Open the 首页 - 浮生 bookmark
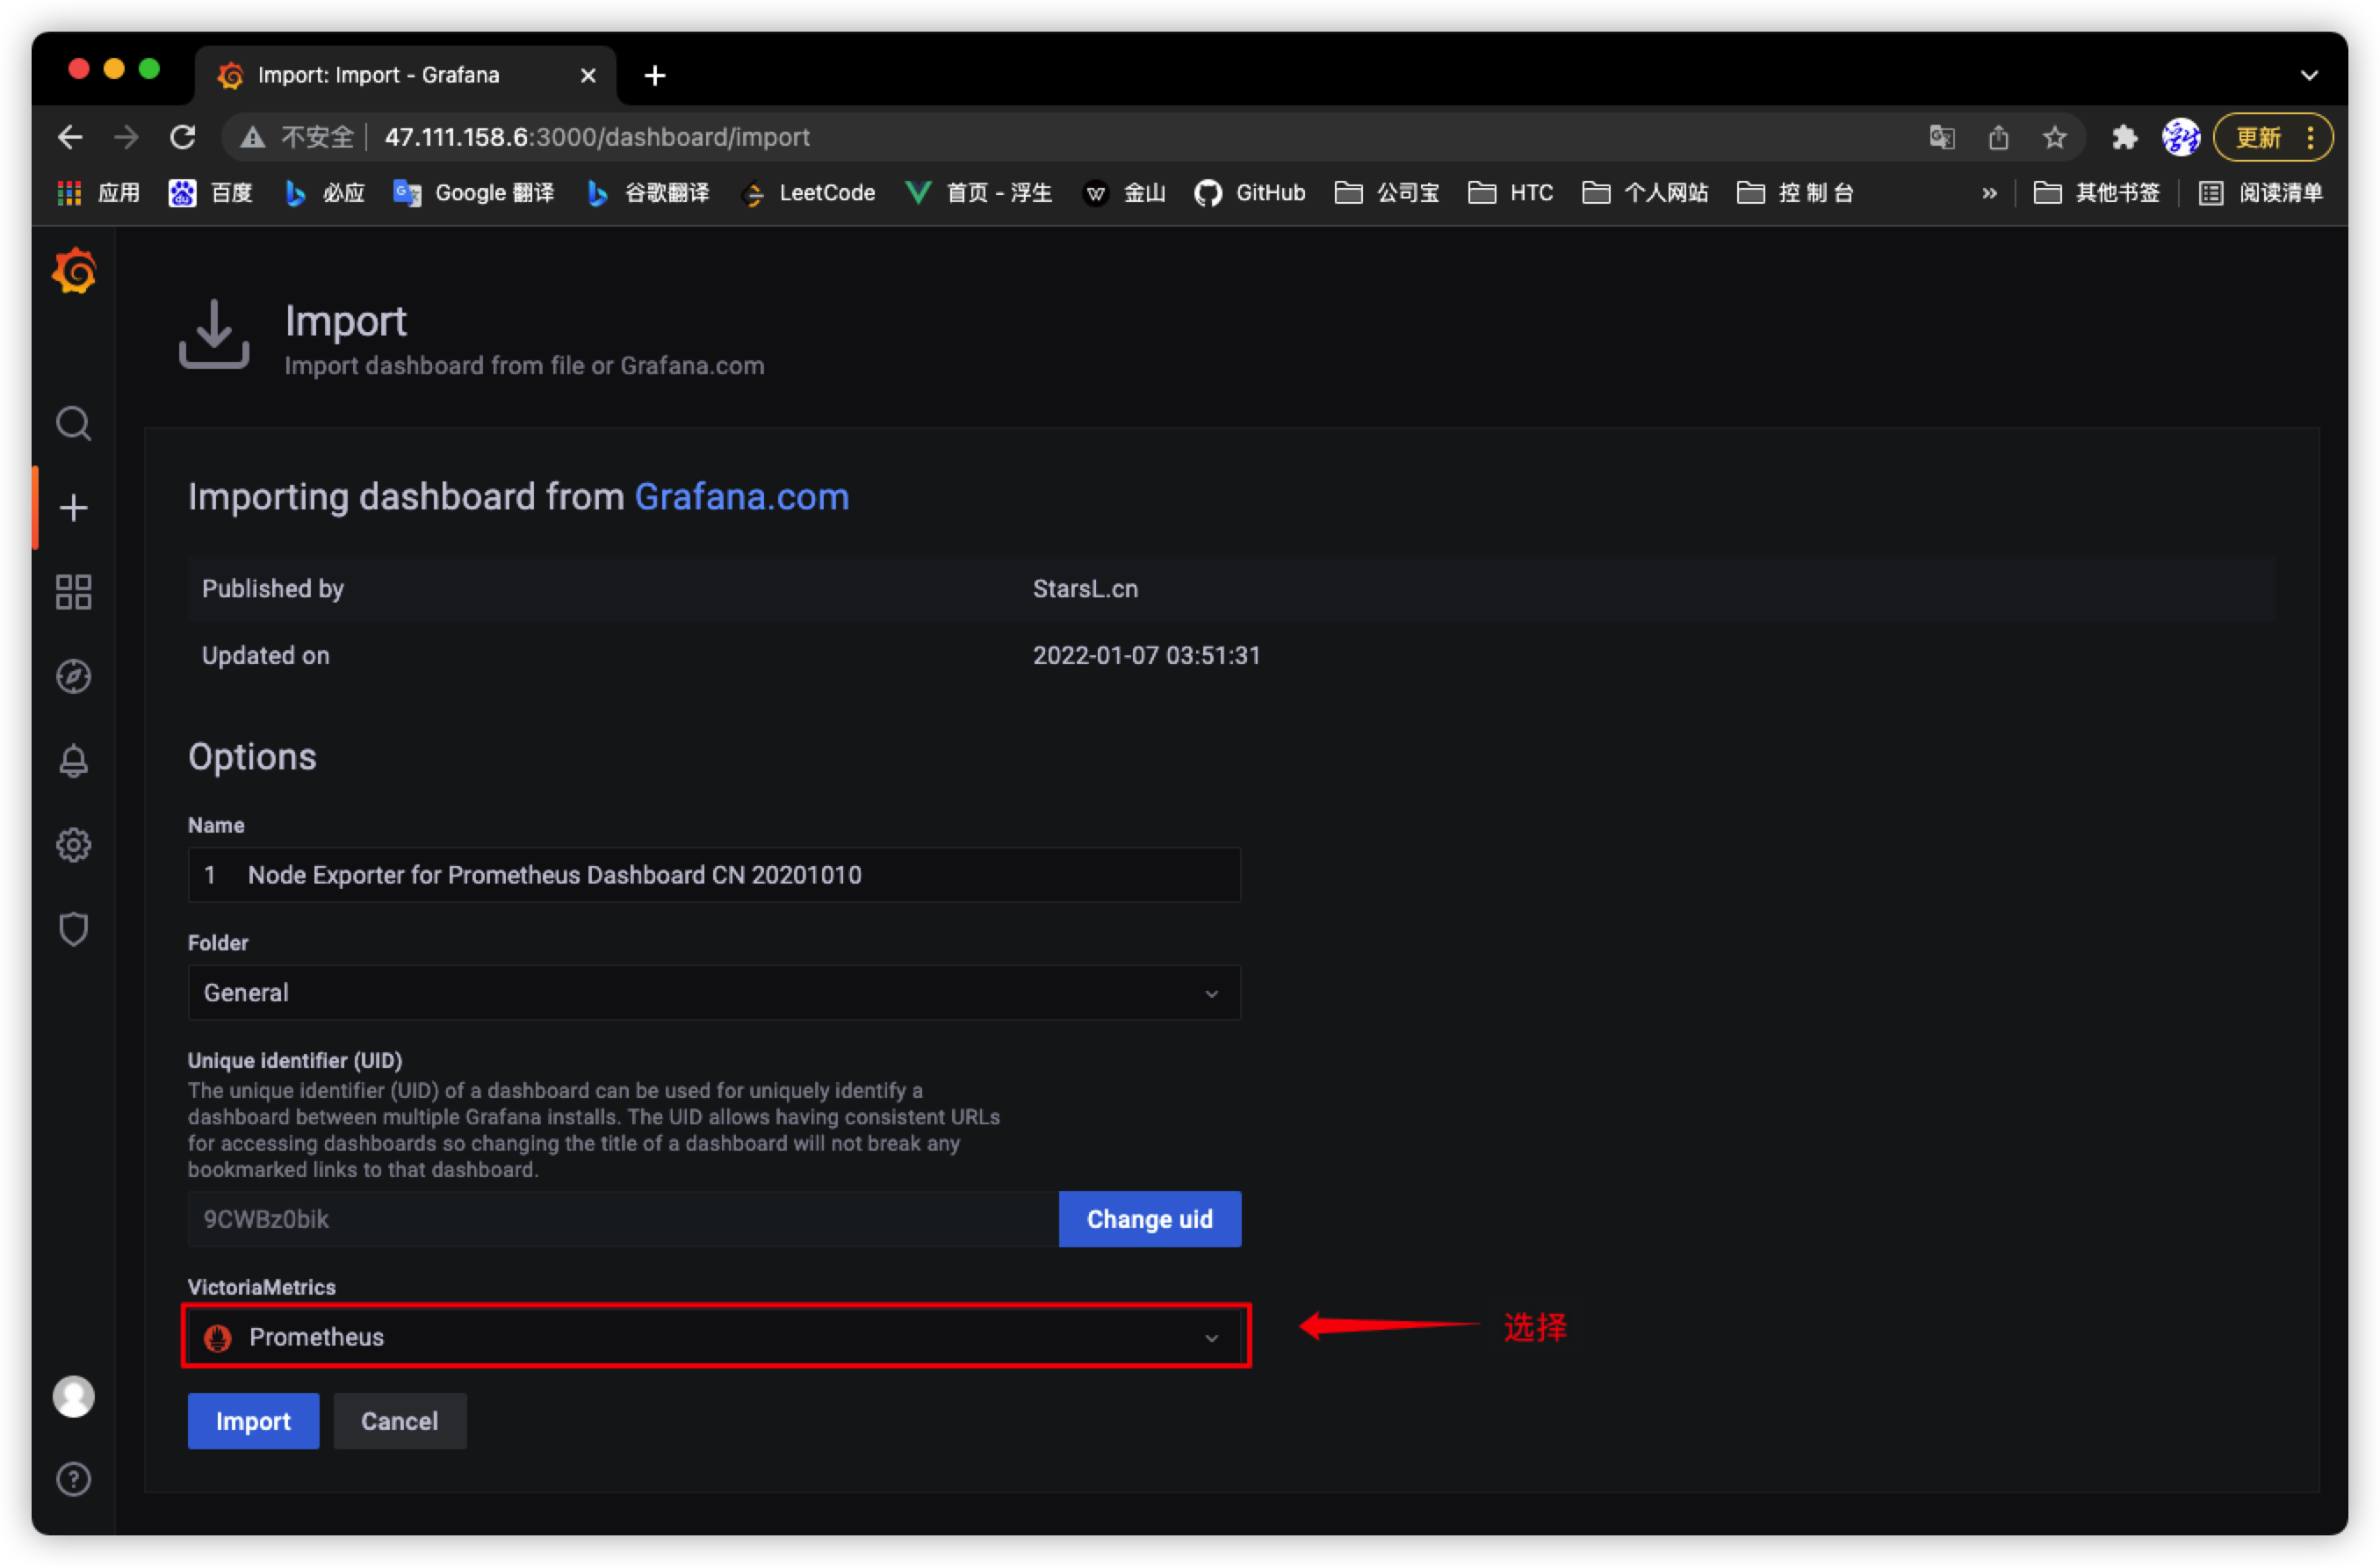The width and height of the screenshot is (2380, 1567). 978,193
